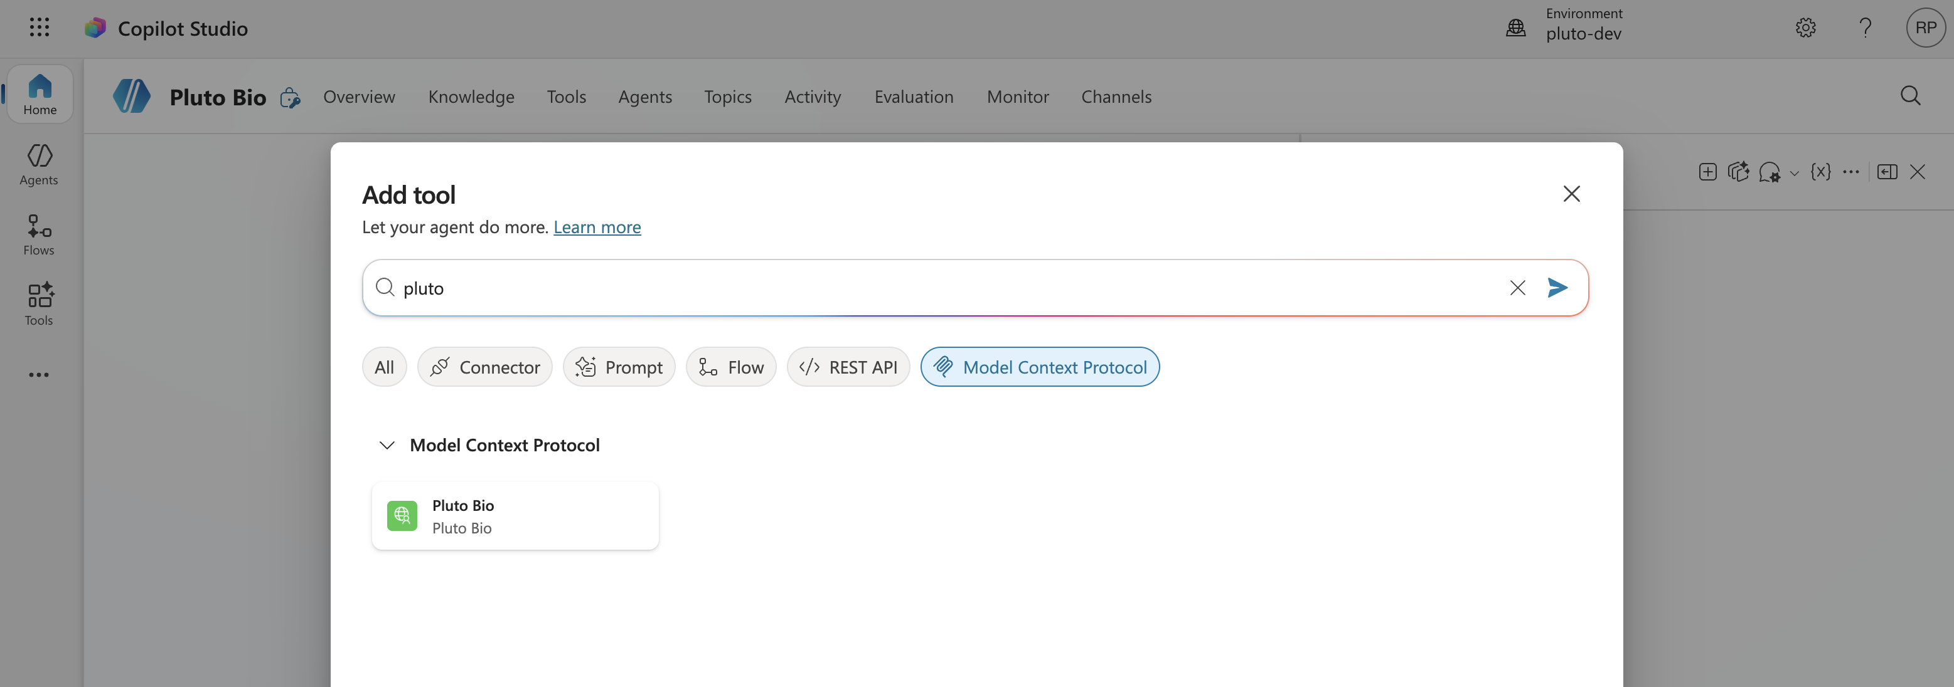Collapse the Model Context Protocol section
The image size is (1954, 687).
tap(387, 446)
